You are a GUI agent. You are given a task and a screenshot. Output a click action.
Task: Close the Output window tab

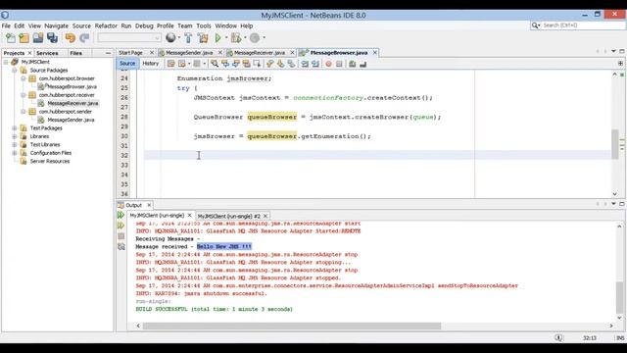click(149, 205)
